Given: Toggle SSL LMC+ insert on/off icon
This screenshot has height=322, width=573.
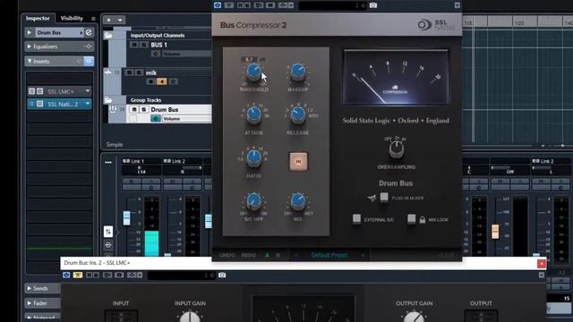Looking at the screenshot, I should [32, 91].
